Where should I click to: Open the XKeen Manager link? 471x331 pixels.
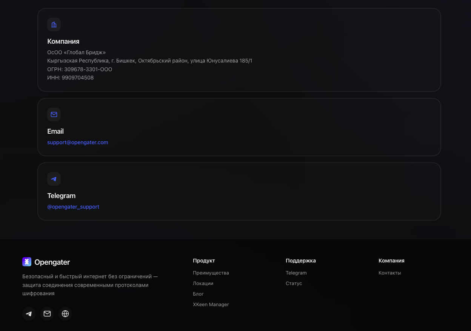[x=211, y=305]
